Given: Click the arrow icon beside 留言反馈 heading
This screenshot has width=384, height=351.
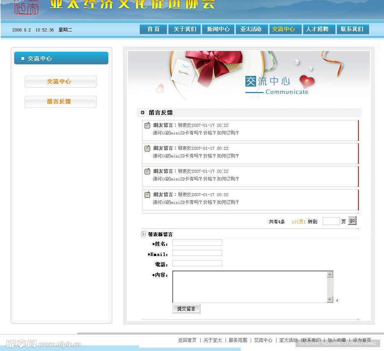Looking at the screenshot, I should click(x=142, y=113).
